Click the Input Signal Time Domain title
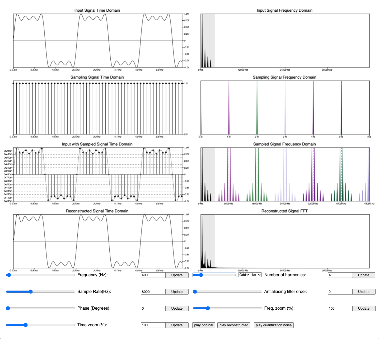379x339 pixels. click(x=97, y=10)
